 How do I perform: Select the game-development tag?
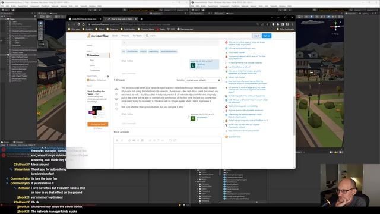(x=169, y=52)
